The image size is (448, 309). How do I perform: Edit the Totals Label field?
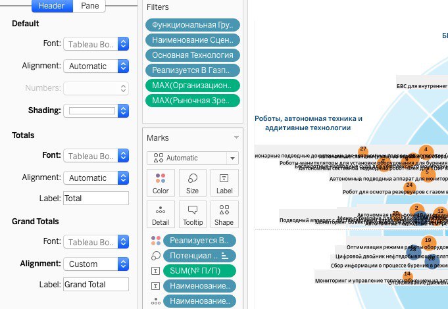coord(96,198)
